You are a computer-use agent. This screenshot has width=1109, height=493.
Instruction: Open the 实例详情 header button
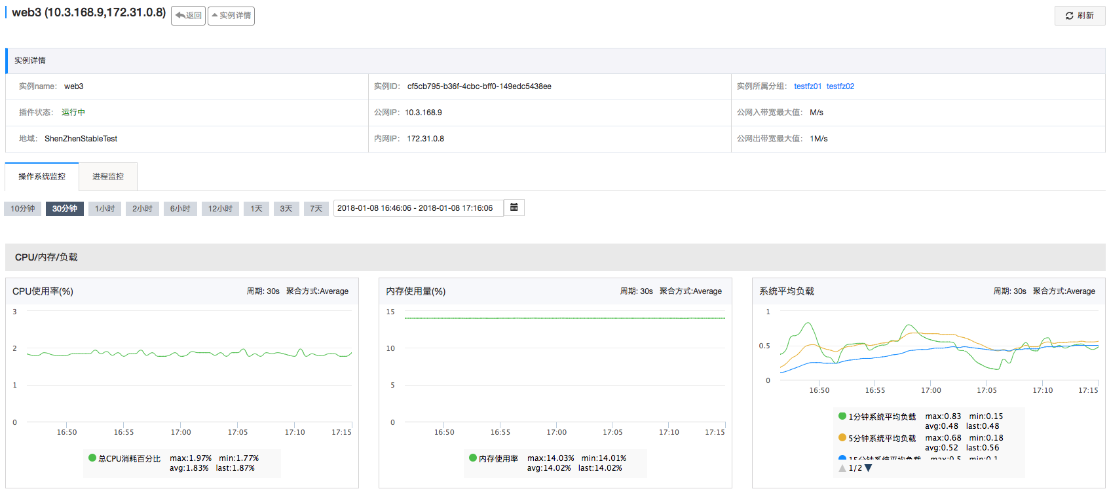coord(231,16)
